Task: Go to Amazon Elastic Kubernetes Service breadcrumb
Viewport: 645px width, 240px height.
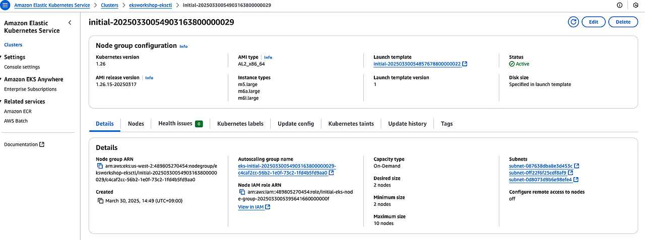Action: pyautogui.click(x=52, y=5)
